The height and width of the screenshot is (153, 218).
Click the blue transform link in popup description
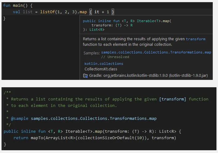[195, 39]
